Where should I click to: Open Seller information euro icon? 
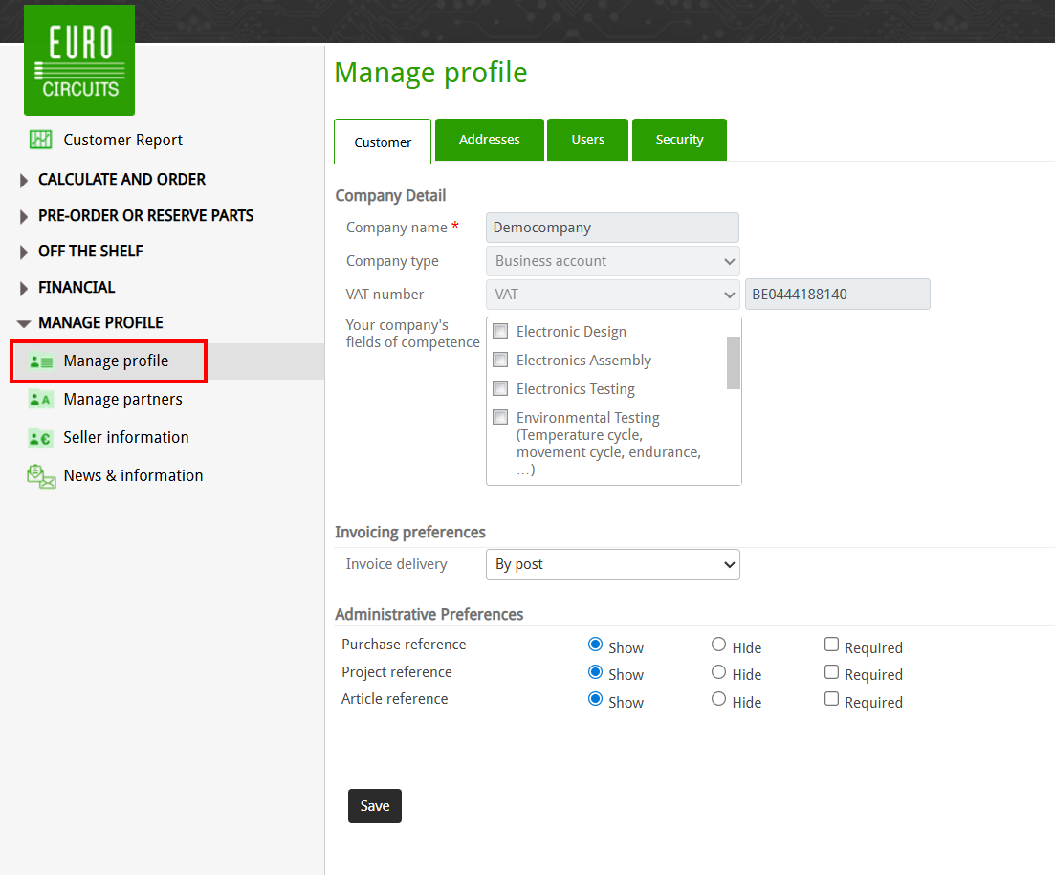[40, 438]
